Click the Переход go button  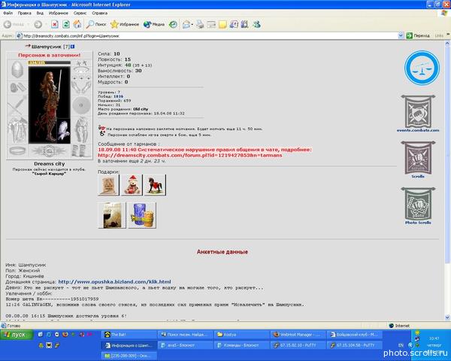coord(418,36)
